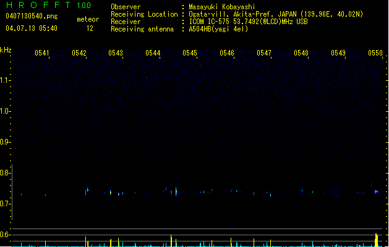Click the 0548 time axis label

point(301,53)
